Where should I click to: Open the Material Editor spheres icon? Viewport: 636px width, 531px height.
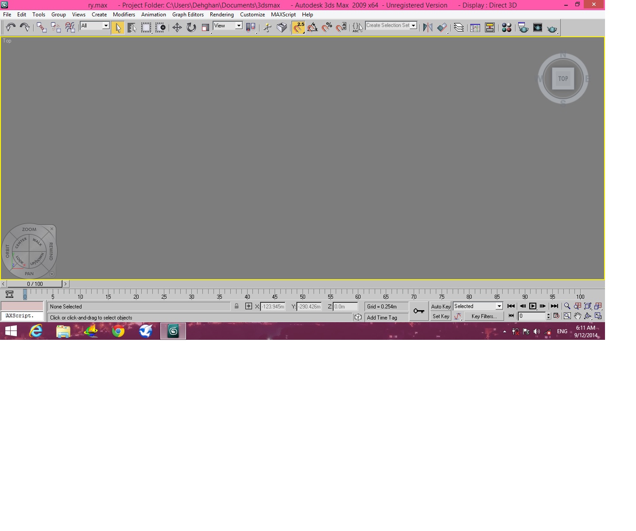click(x=507, y=27)
